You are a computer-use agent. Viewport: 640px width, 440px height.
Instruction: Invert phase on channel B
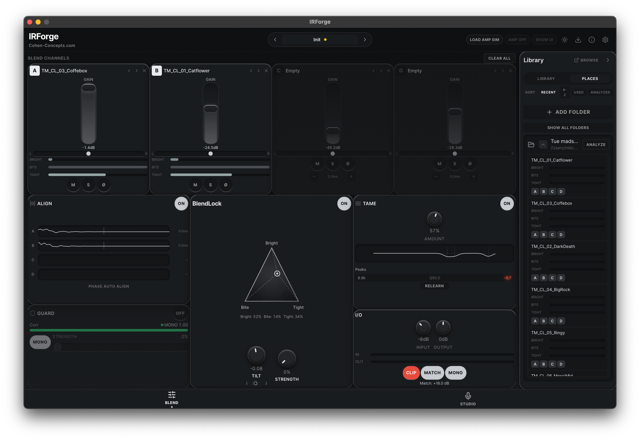click(226, 185)
